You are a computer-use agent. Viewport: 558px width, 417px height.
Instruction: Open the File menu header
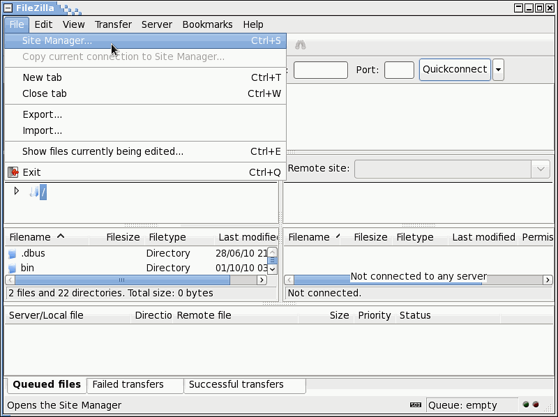coord(17,24)
